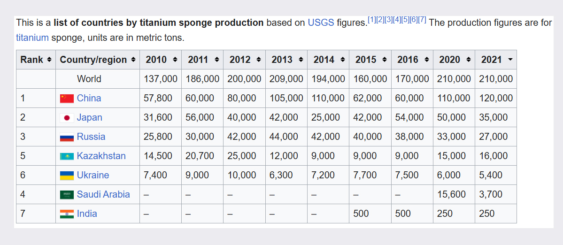563x245 pixels.
Task: Click the Saudi Arabia flag icon
Action: point(67,195)
